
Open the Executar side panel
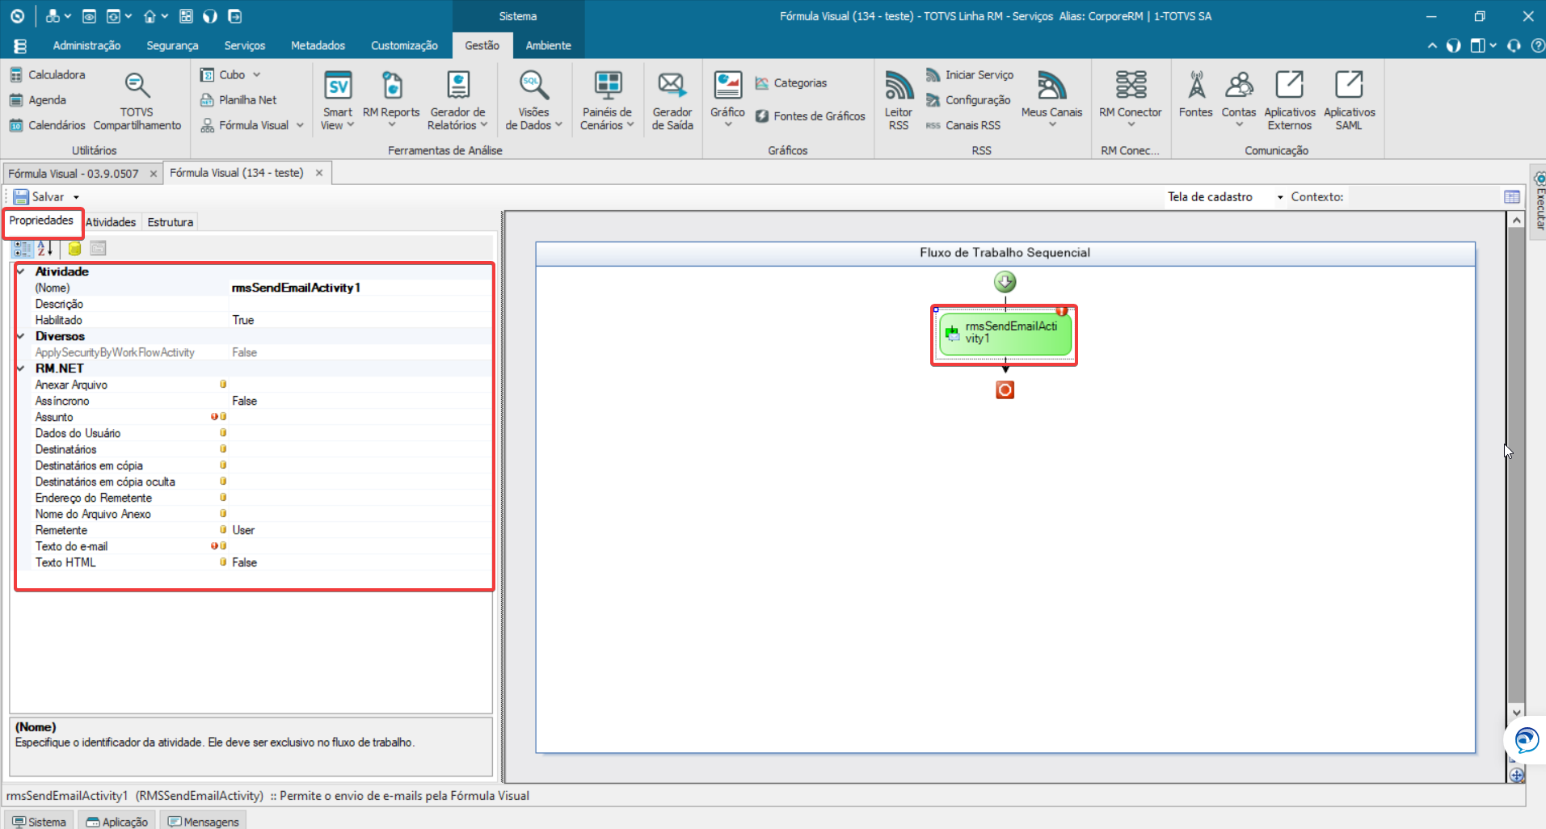1539,200
